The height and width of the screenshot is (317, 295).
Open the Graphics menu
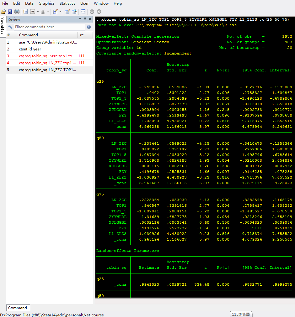point(46,3)
